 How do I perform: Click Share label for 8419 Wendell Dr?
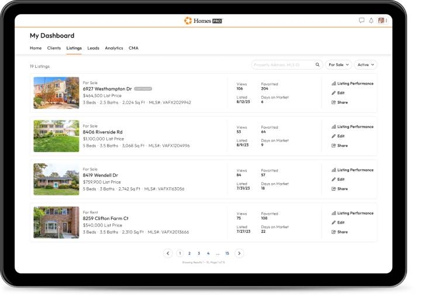pyautogui.click(x=342, y=189)
